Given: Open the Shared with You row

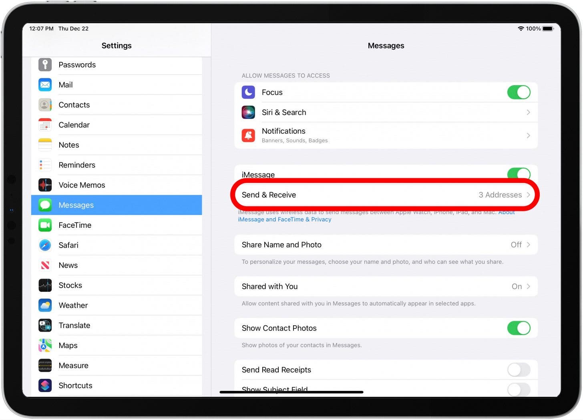Looking at the screenshot, I should (385, 287).
